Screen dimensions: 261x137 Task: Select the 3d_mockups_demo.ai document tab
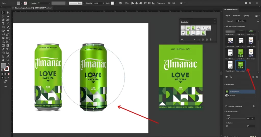click(33, 8)
